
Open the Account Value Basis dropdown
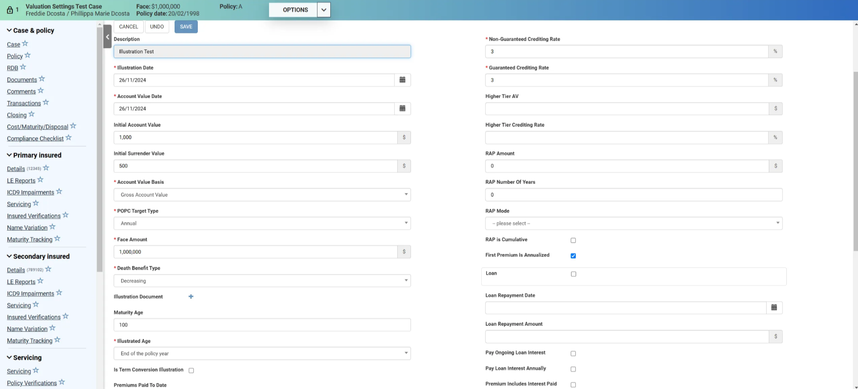[x=262, y=195]
